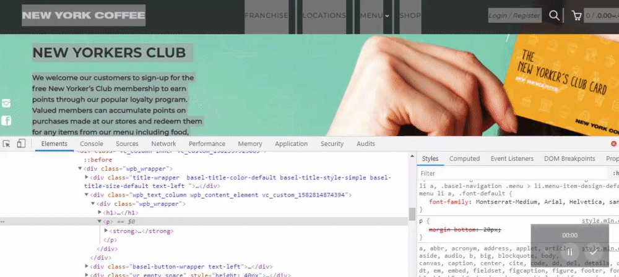Viewport: 619px width, 277px height.
Task: Open the MENU nav dropdown
Action: [x=374, y=15]
